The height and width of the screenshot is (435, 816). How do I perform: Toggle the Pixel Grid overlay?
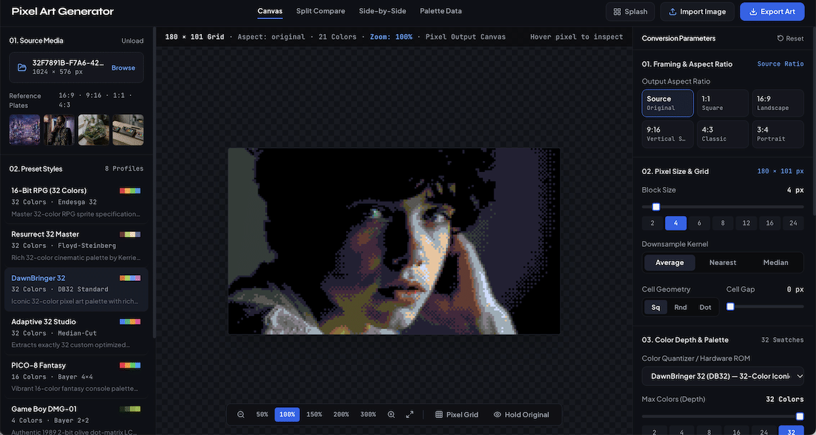(x=457, y=415)
